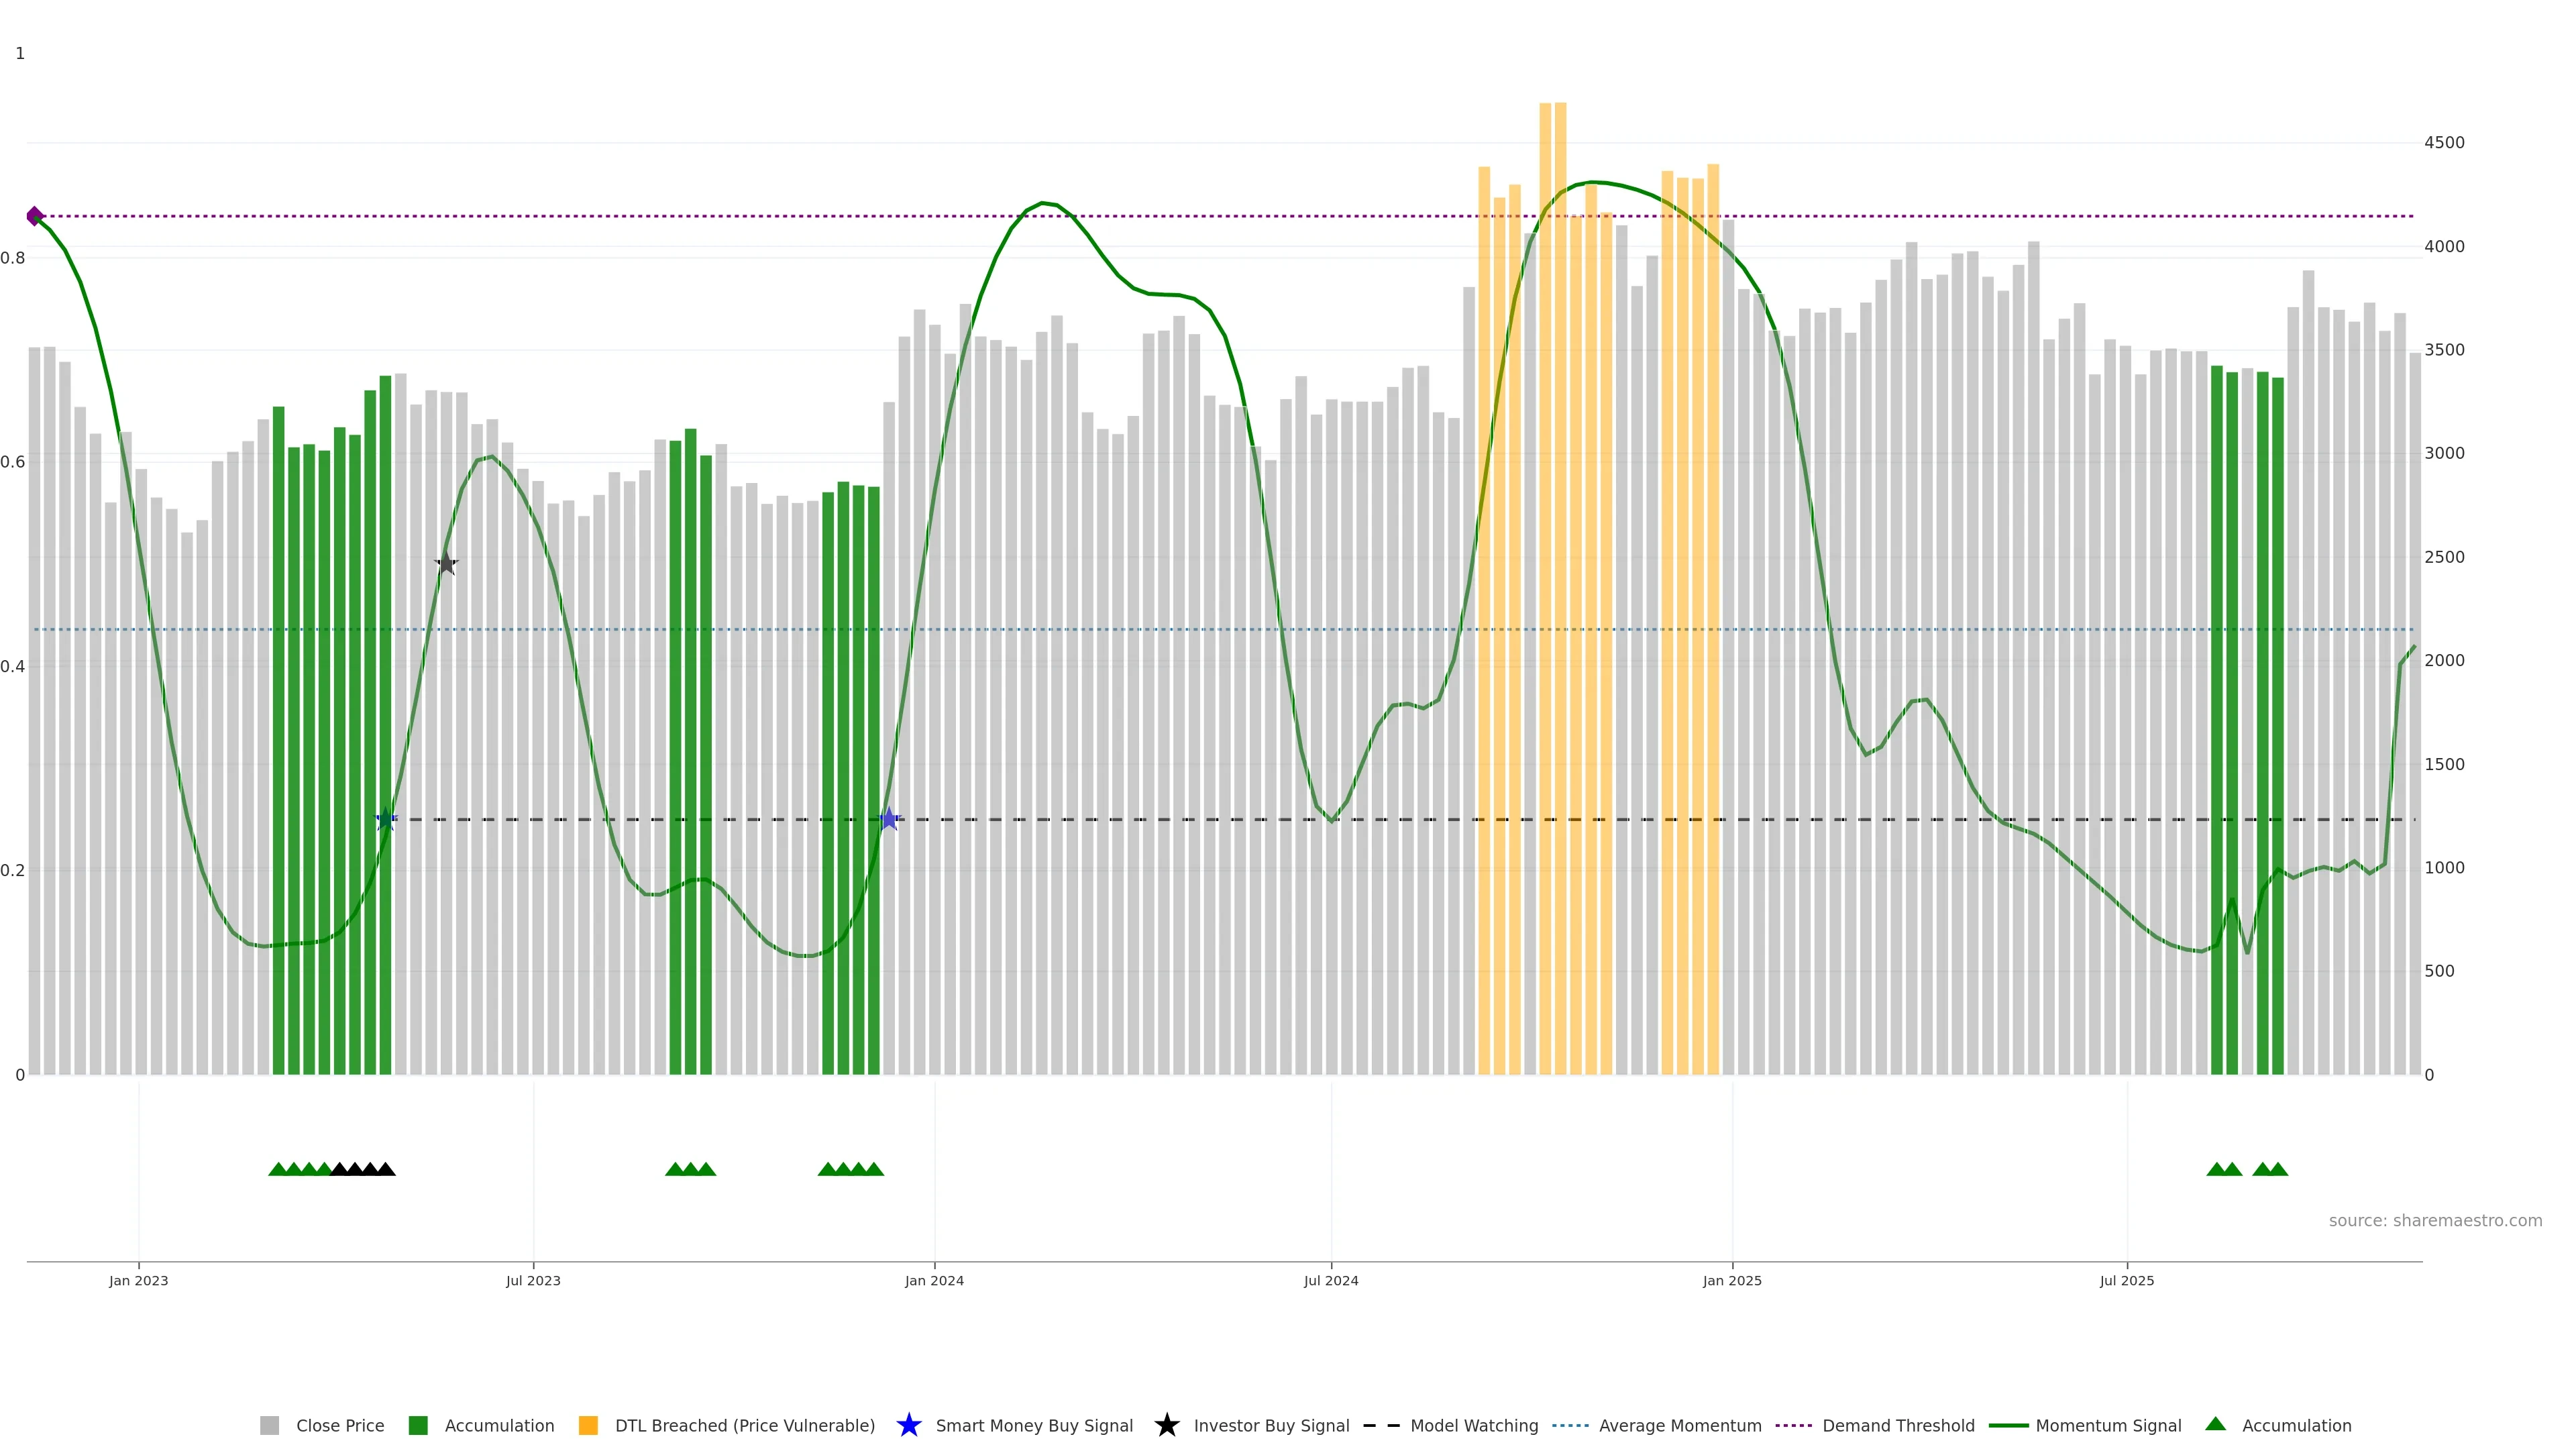Click the green square Accumulation legend icon
The image size is (2576, 1449).
(x=418, y=1425)
